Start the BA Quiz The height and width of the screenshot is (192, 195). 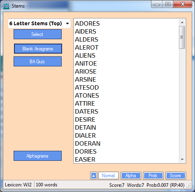(x=38, y=62)
